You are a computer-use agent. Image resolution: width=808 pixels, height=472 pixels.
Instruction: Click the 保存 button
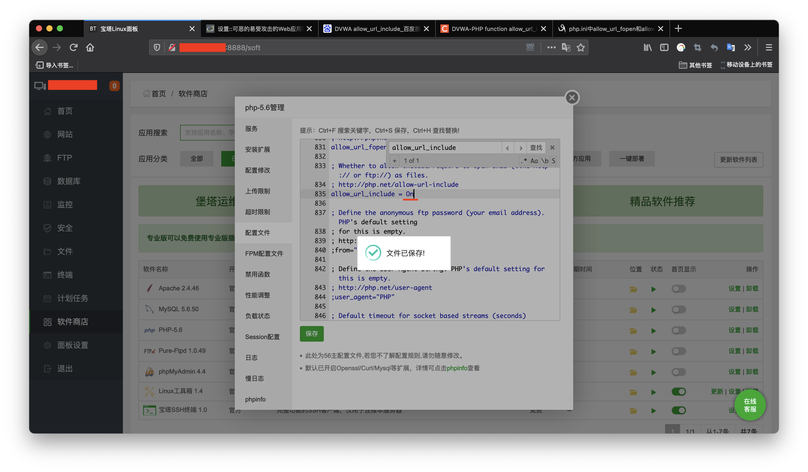(311, 334)
